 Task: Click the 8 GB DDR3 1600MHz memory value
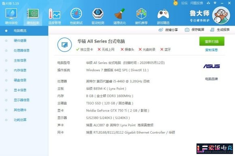[109, 96]
